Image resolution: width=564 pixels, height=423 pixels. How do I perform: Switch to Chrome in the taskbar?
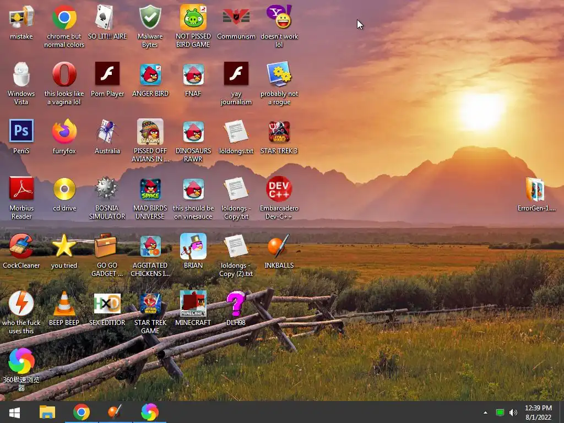[x=82, y=412]
